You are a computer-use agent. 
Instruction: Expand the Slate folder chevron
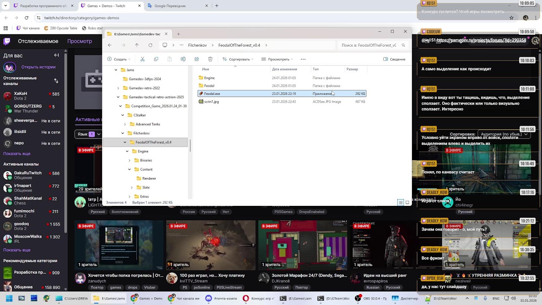[x=132, y=188]
